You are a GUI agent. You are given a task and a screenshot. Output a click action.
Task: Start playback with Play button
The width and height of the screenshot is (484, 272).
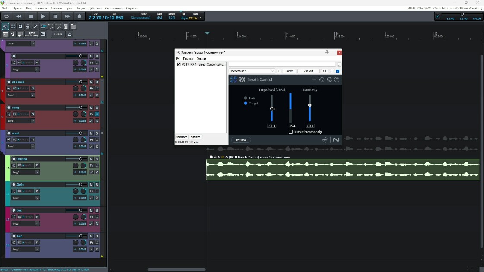(x=43, y=16)
